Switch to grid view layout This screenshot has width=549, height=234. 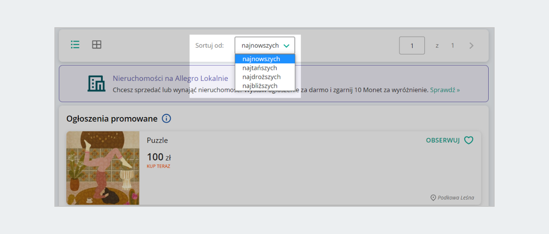click(x=97, y=44)
